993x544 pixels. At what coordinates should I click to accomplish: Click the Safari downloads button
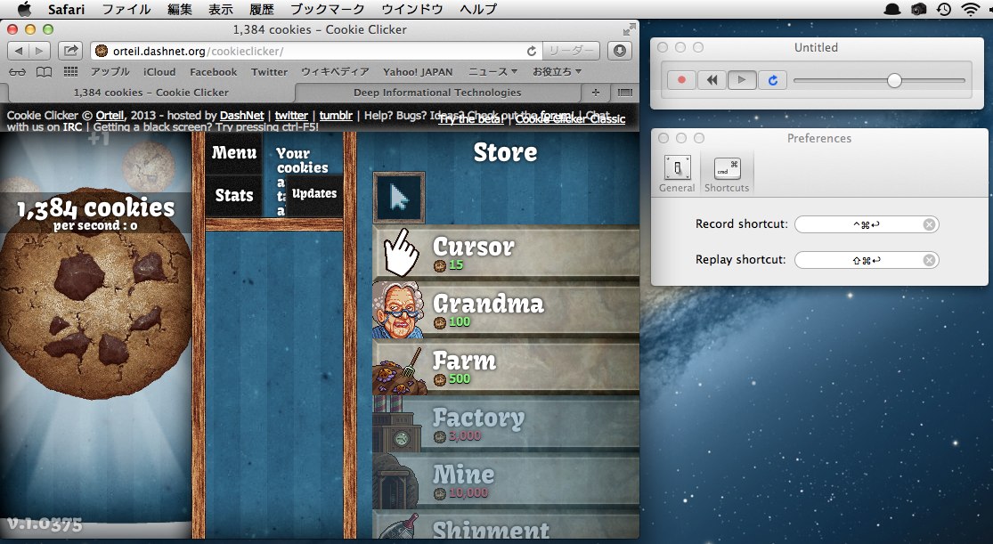click(x=619, y=51)
